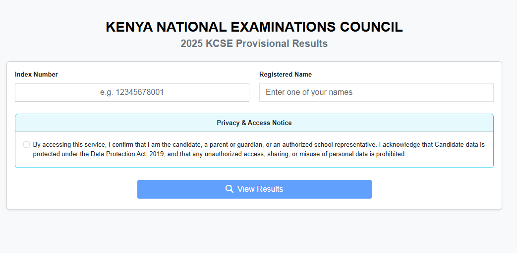Click the magnifier icon on View Results
This screenshot has width=517, height=253.
click(x=229, y=189)
